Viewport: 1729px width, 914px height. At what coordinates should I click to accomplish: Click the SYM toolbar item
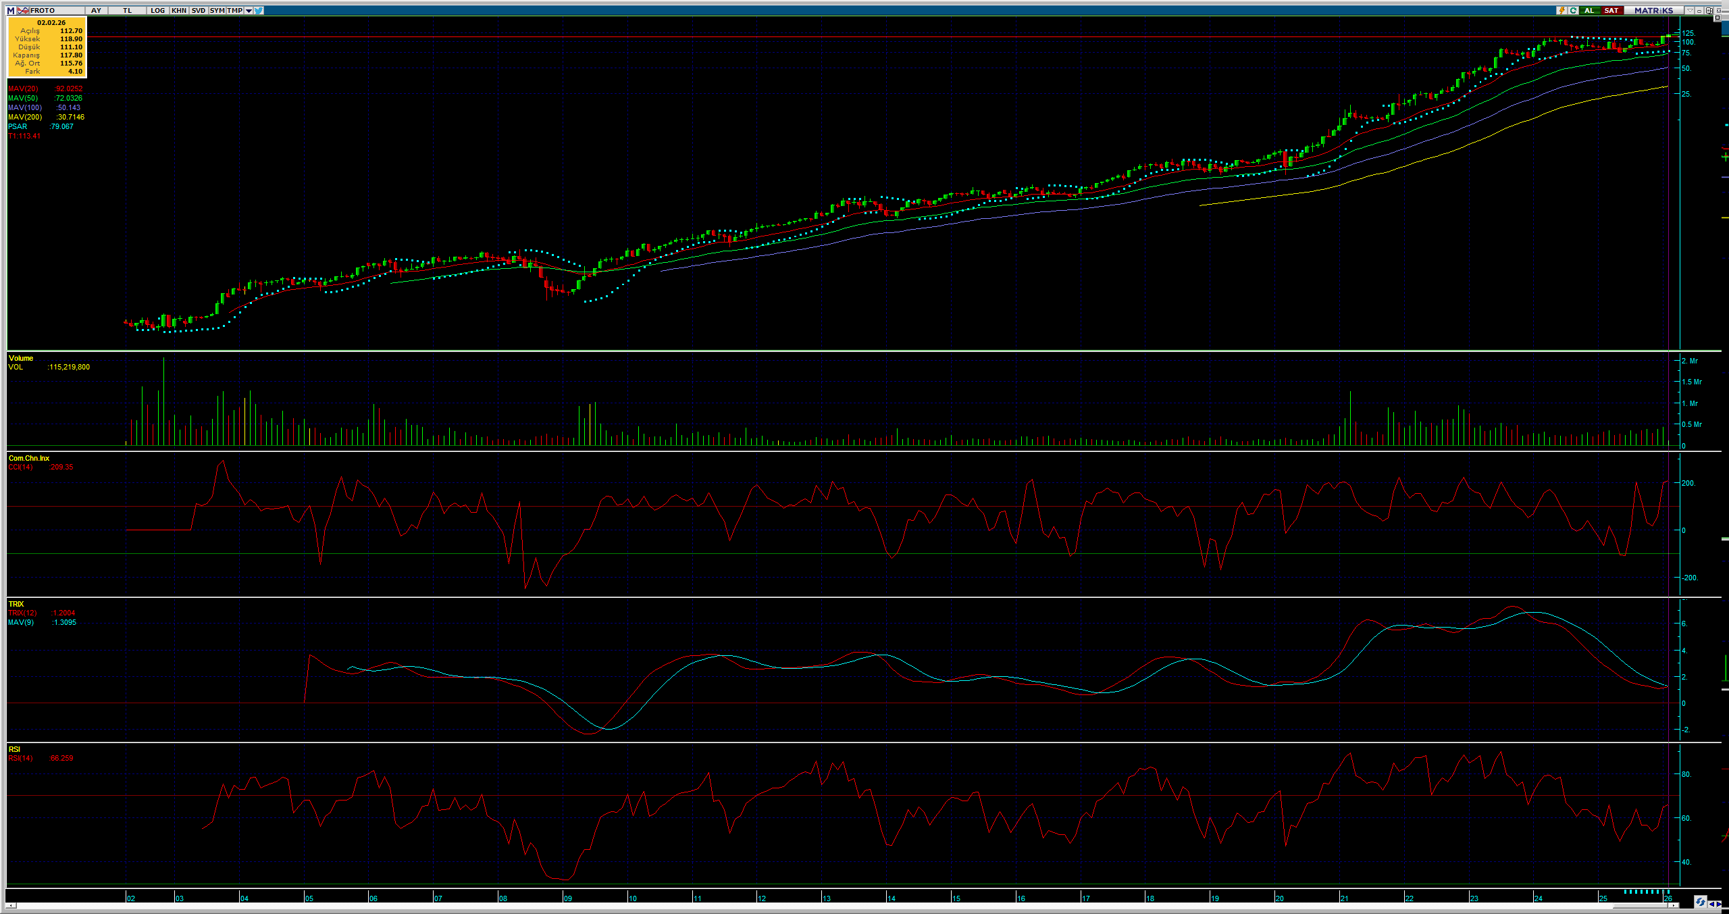pos(217,10)
